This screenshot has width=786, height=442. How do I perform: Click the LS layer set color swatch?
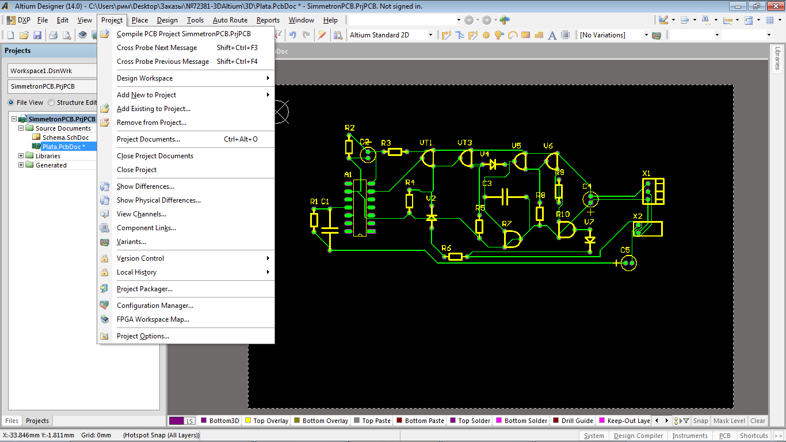182,421
